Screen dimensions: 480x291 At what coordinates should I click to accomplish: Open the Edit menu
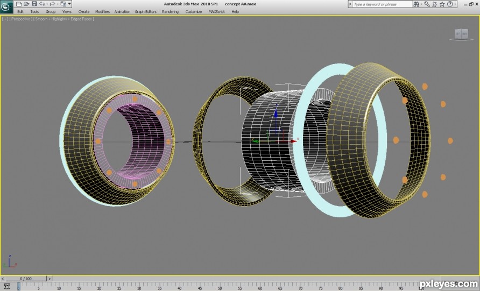click(x=20, y=12)
